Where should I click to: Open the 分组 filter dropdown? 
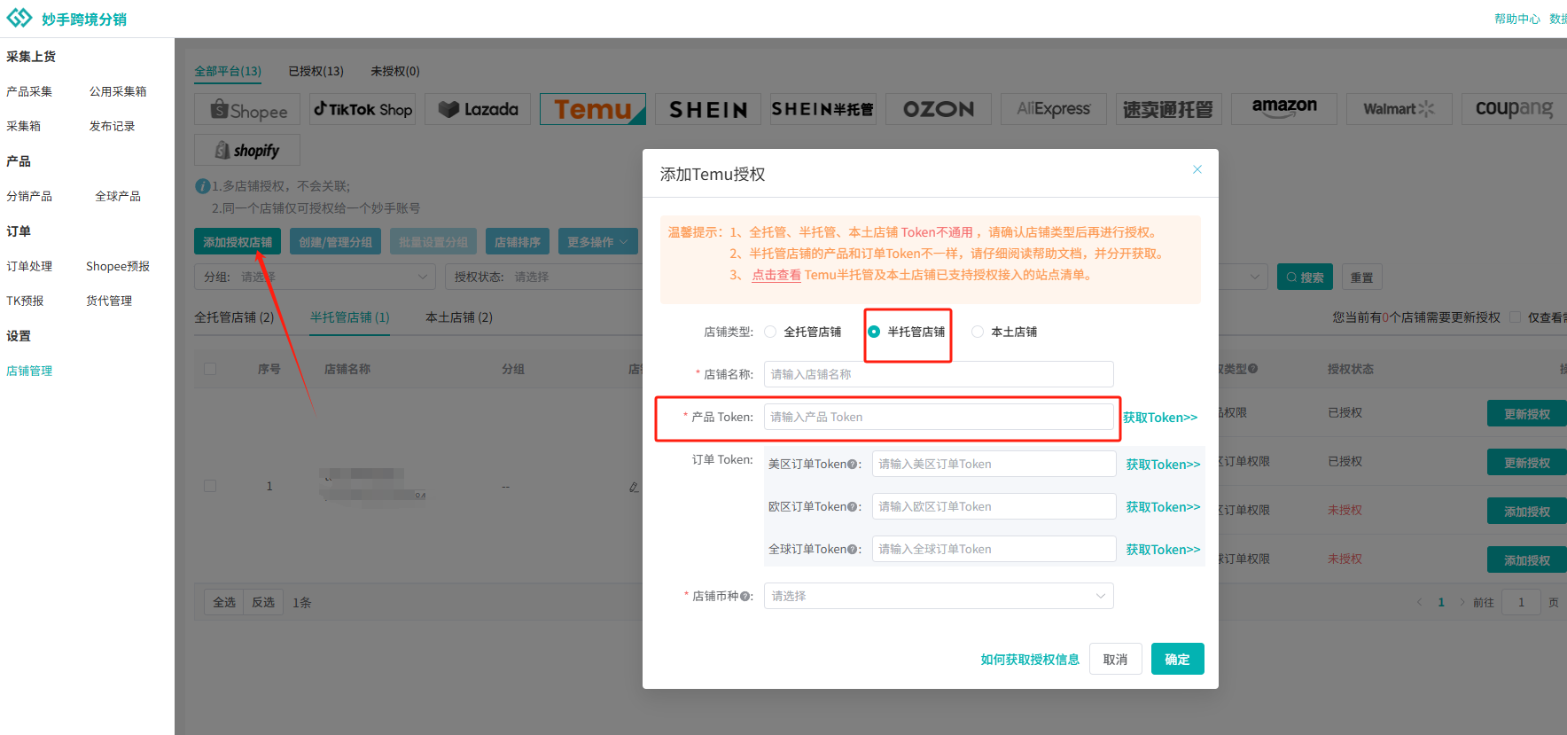[315, 277]
